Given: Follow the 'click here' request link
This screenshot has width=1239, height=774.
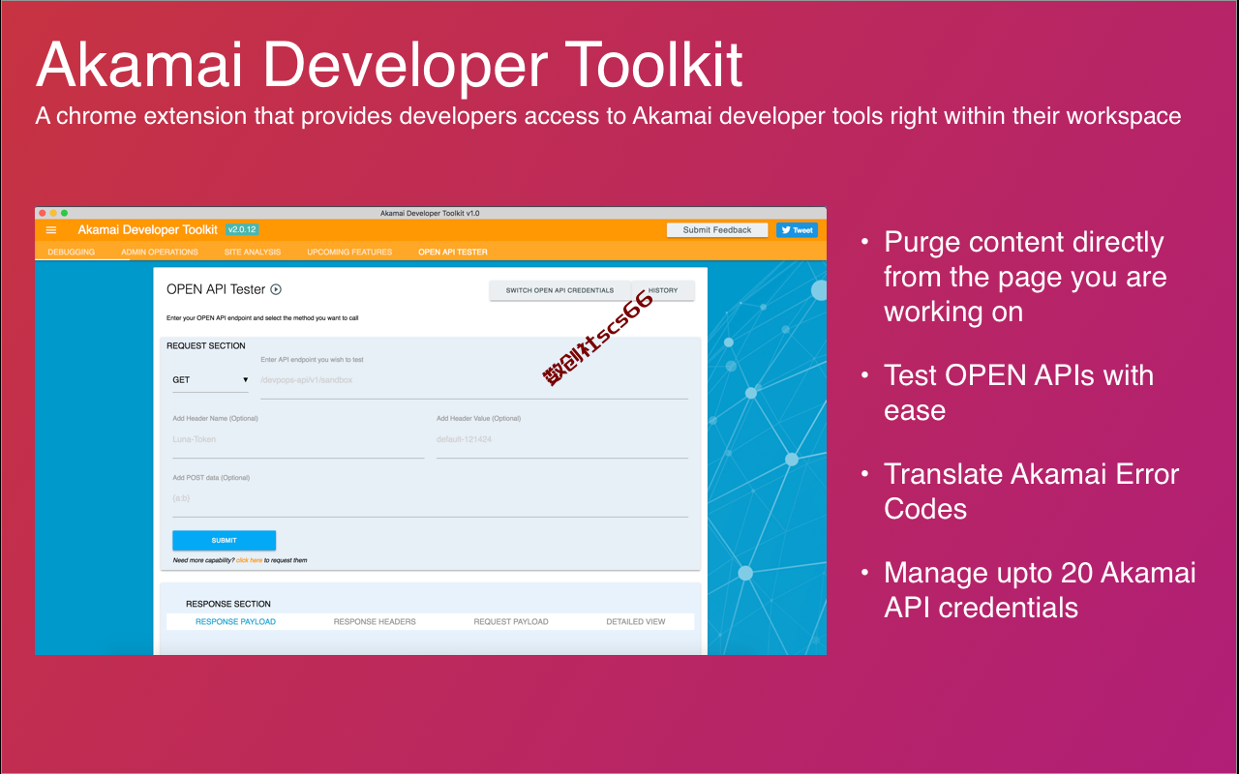Looking at the screenshot, I should (x=249, y=560).
